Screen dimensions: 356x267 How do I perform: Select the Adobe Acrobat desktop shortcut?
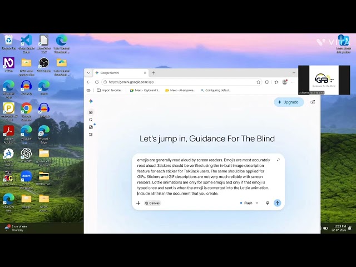tap(9, 135)
